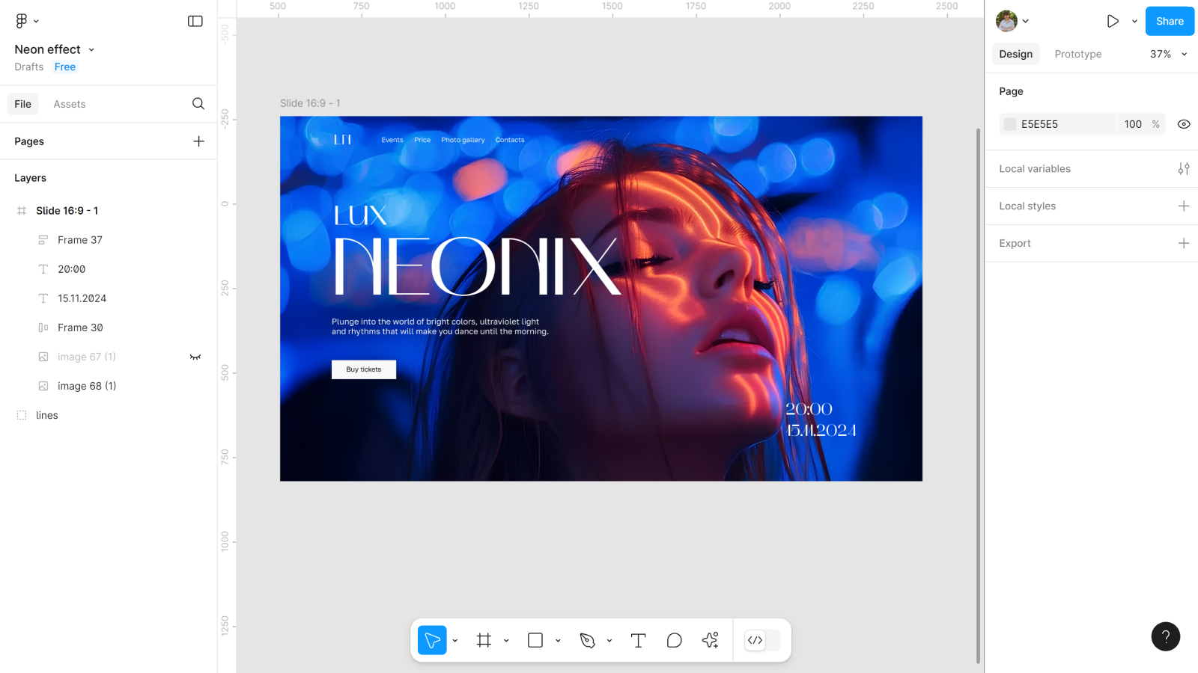Collapse the left sidebar panel
The image size is (1198, 673).
click(x=195, y=21)
